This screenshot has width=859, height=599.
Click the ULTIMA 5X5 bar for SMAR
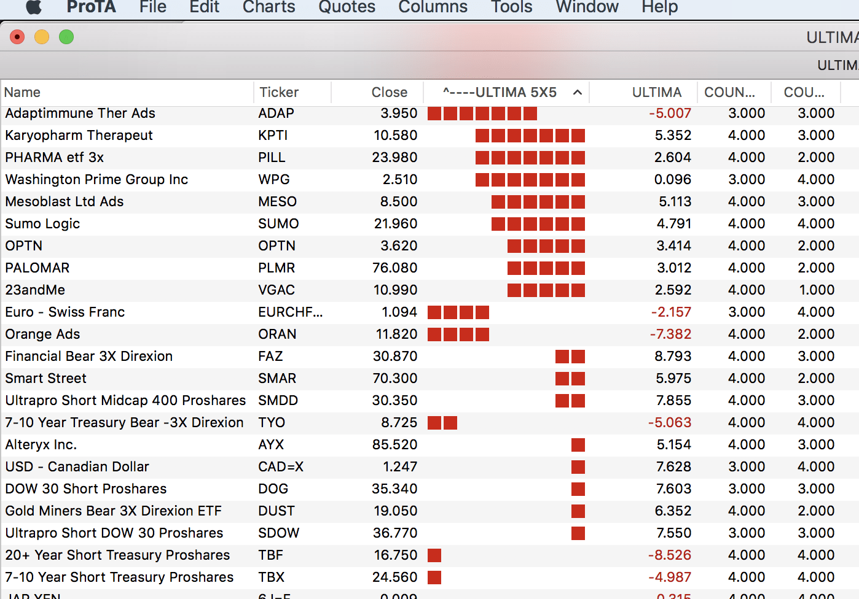(x=570, y=379)
